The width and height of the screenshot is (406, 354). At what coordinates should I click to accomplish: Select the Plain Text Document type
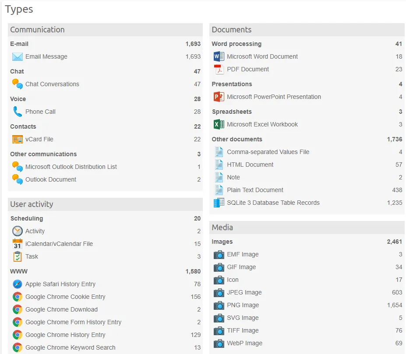(255, 190)
